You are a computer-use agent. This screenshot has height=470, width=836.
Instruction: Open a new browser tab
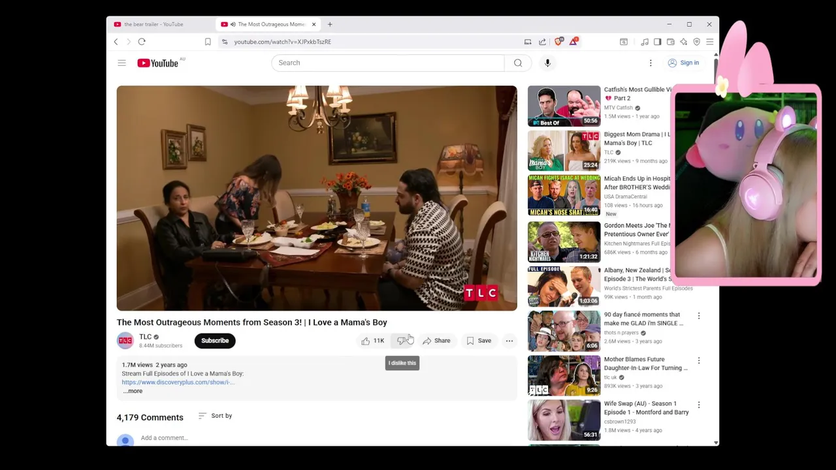click(330, 24)
